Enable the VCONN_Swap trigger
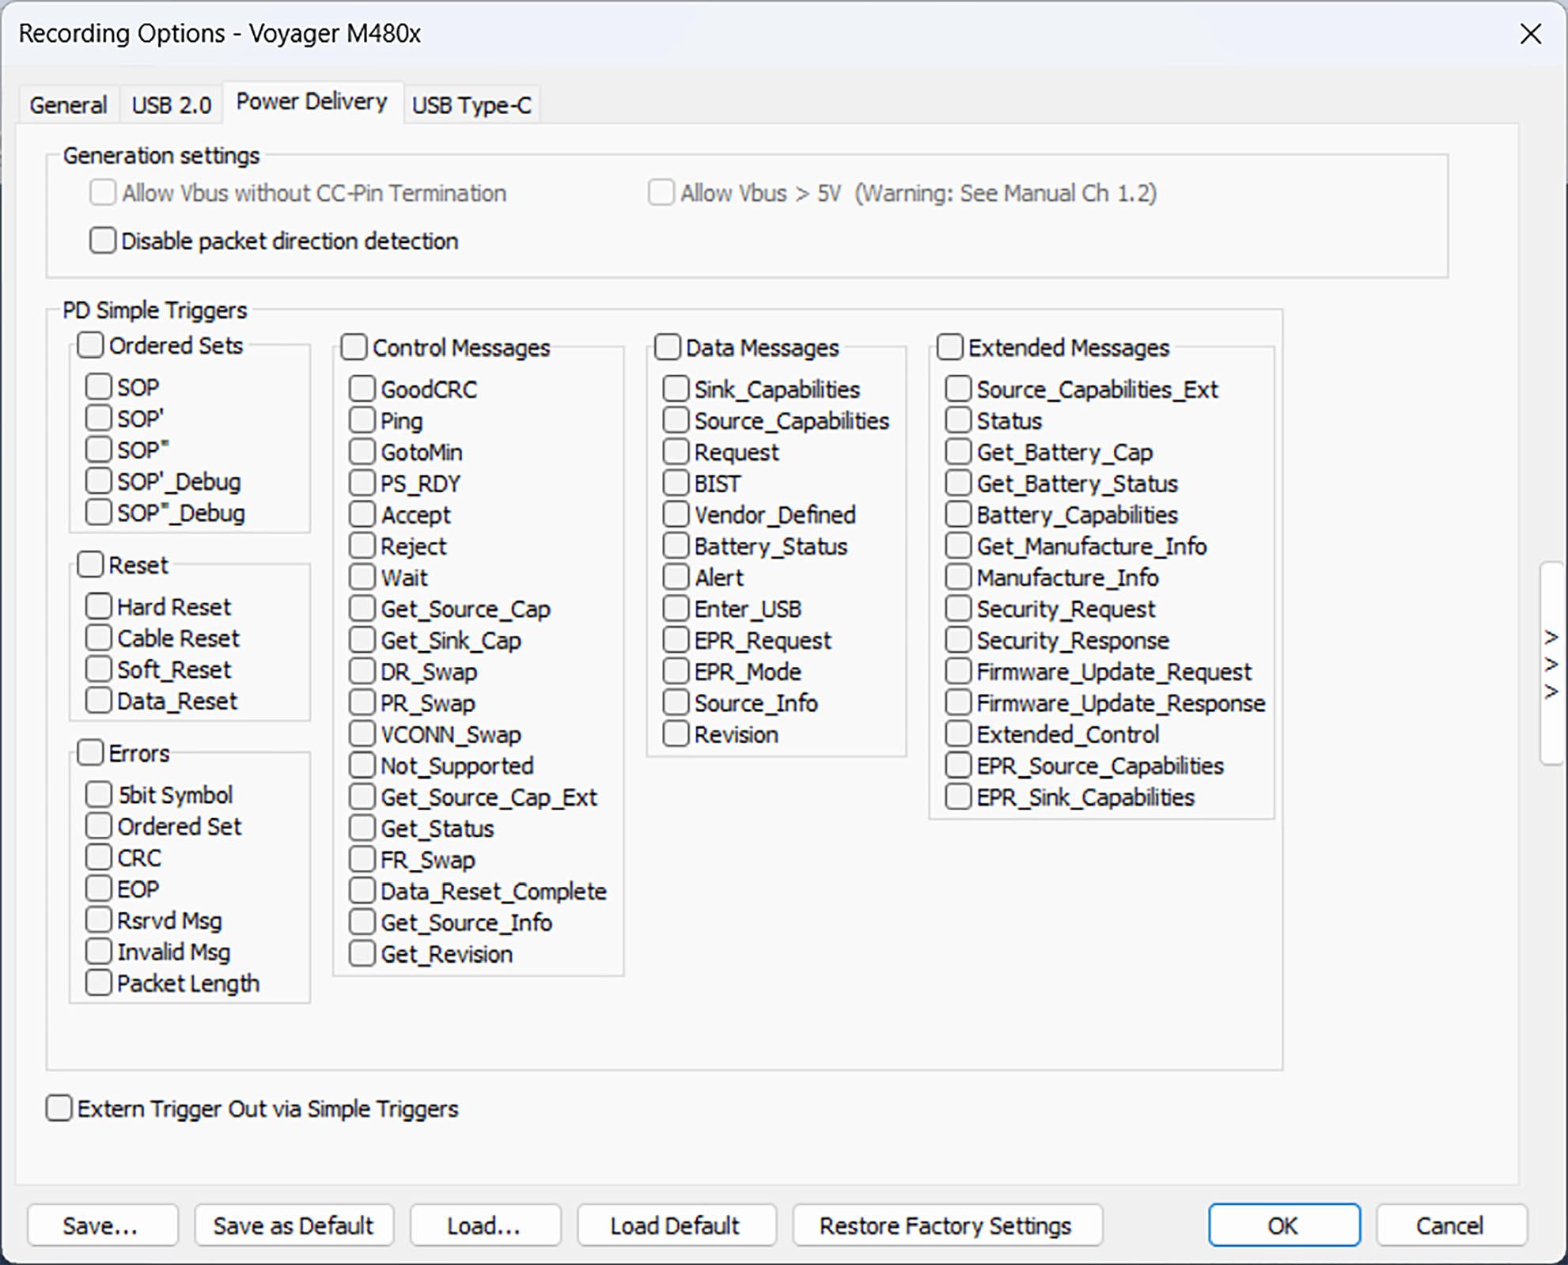The height and width of the screenshot is (1265, 1568). (x=362, y=733)
